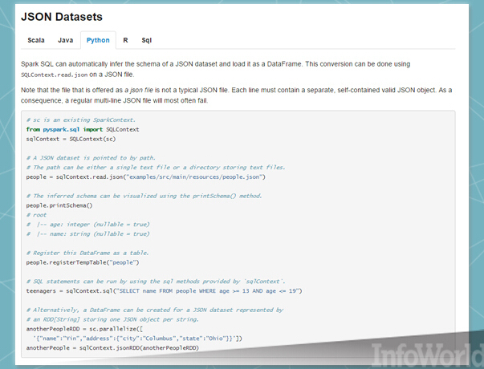The image size is (484, 369).
Task: Click inline code SQLContext.read.json
Action: (55, 75)
